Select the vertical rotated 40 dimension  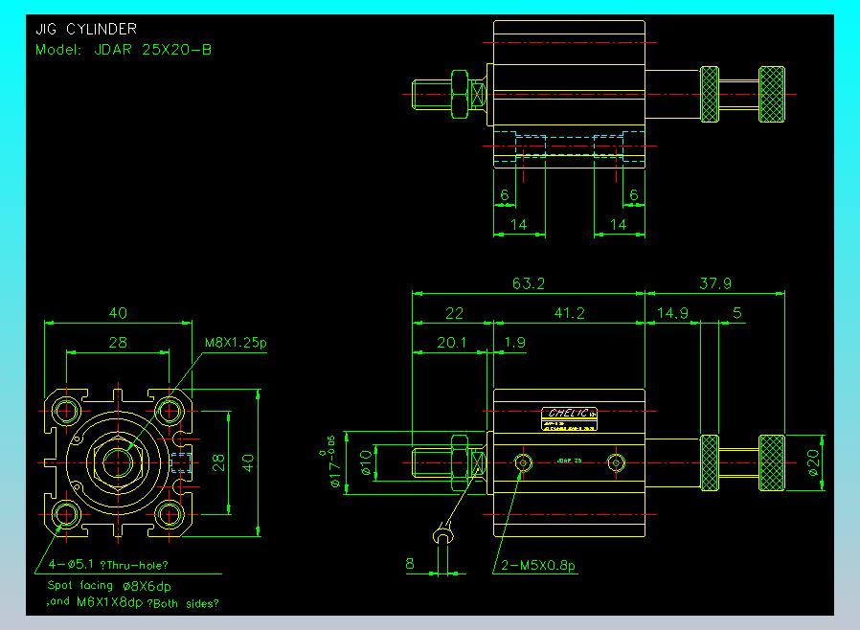coord(248,462)
